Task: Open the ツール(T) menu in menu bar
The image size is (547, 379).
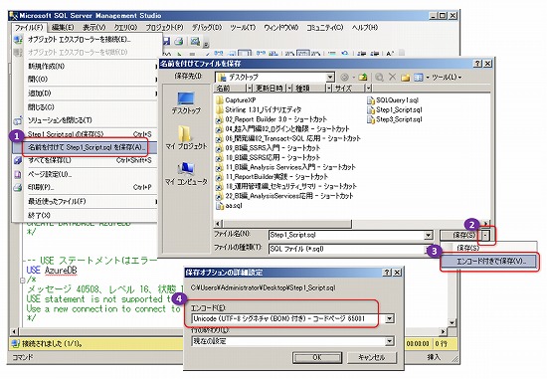Action: [x=243, y=27]
